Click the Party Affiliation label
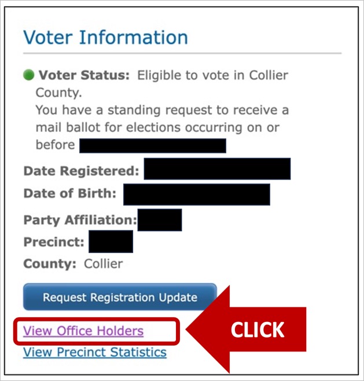 [x=80, y=220]
